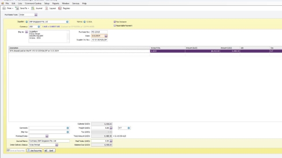This screenshot has height=158, width=282.
Task: Click the Print toolbar icon
Action: 4,8
